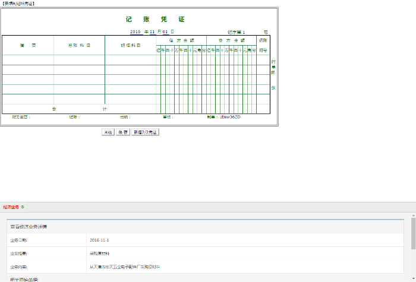The image size is (416, 282).
Task: Click the 借方金额 column header
Action: pos(181,40)
